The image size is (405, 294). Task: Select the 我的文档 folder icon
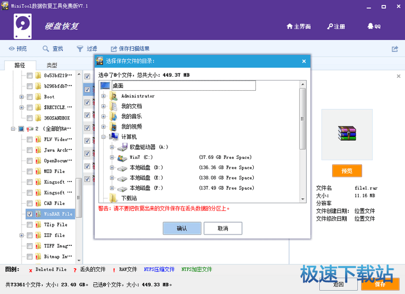coord(113,106)
